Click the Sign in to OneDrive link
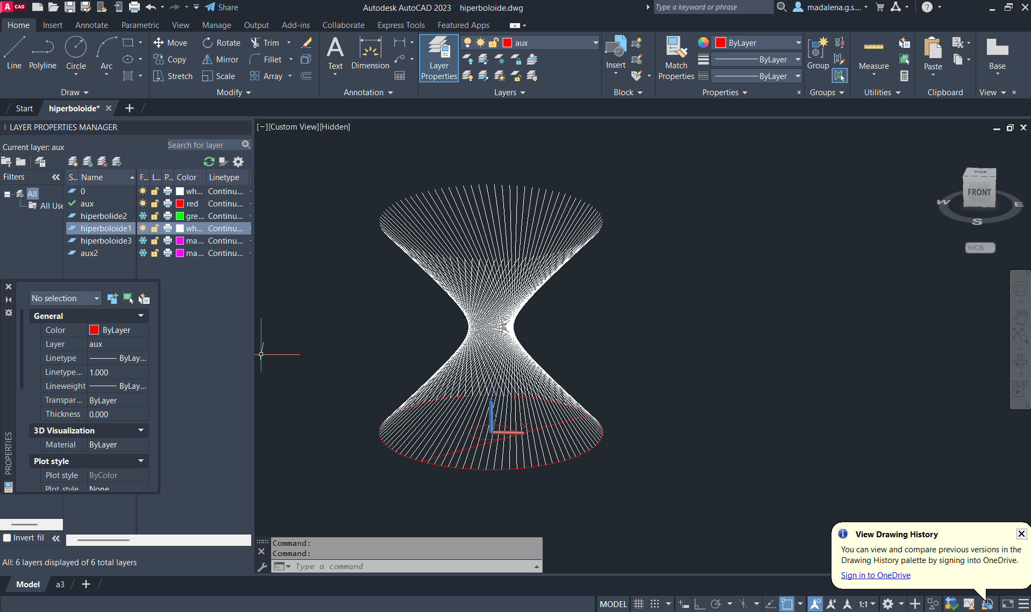The image size is (1031, 612). click(x=876, y=575)
